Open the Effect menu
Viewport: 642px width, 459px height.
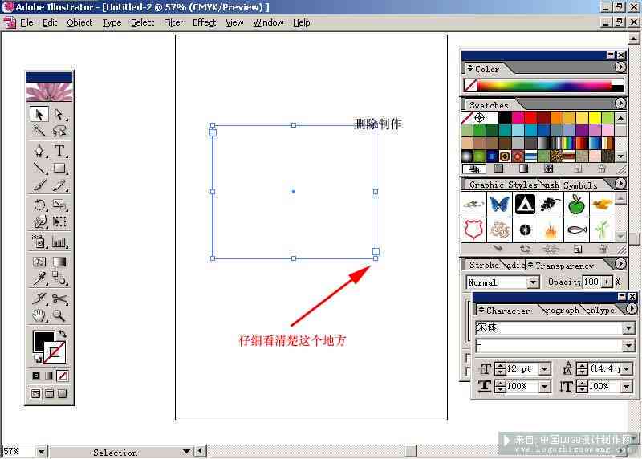(x=205, y=22)
